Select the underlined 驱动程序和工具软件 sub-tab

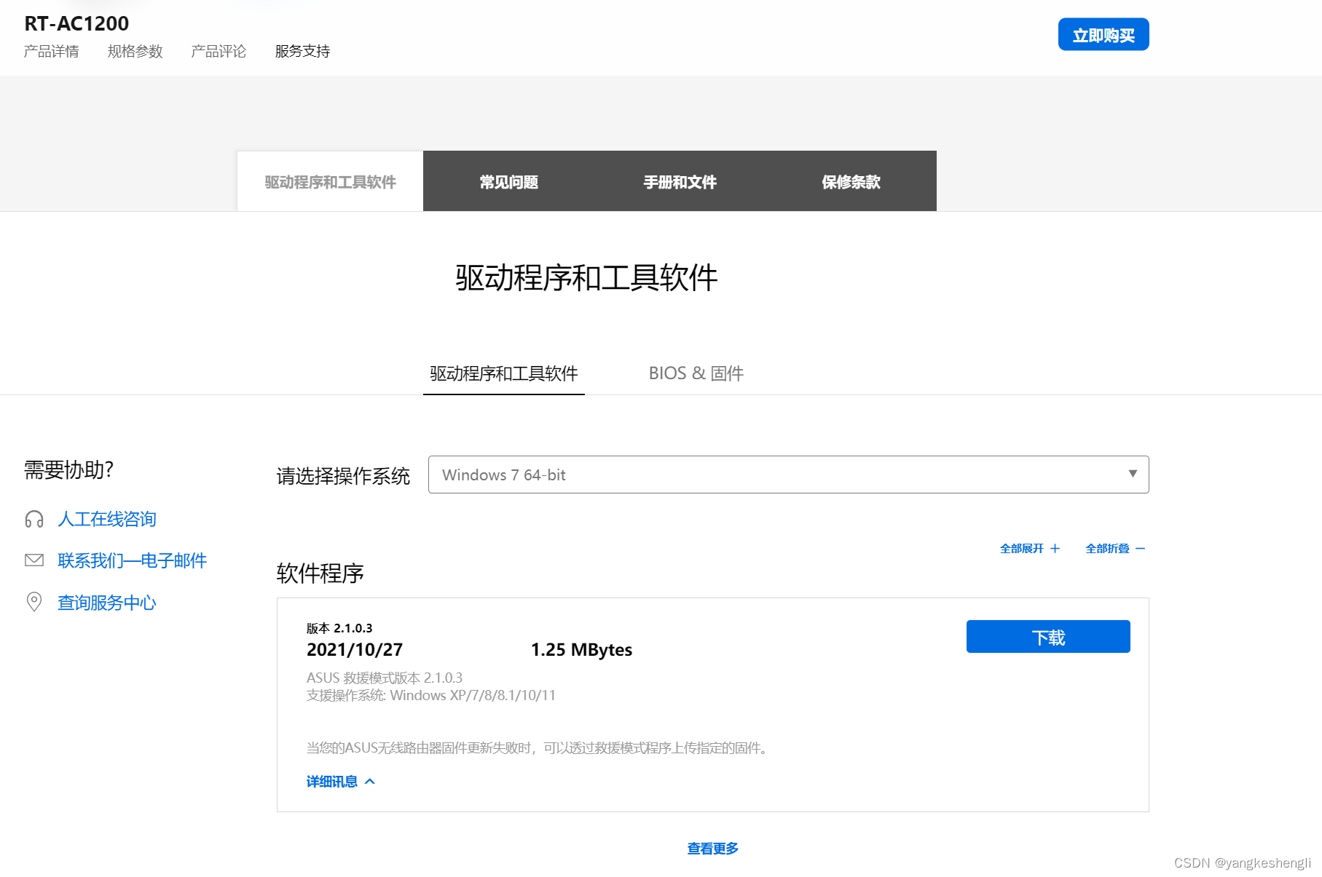504,373
